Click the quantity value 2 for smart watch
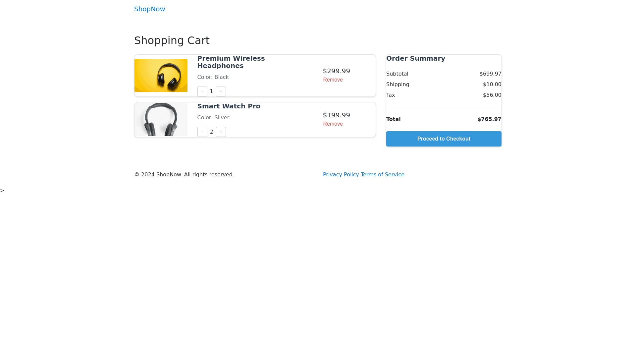The height and width of the screenshot is (358, 636). pos(211,132)
